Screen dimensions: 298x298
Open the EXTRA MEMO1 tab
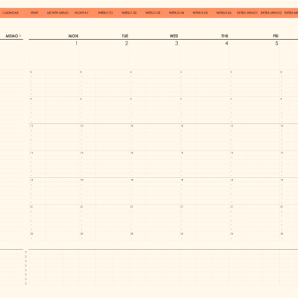click(247, 13)
